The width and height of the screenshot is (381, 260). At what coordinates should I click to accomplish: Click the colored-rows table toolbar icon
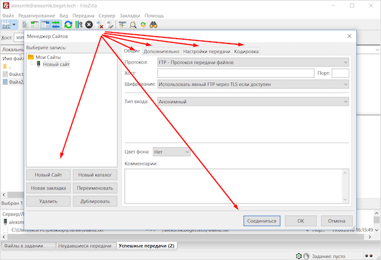point(122,25)
